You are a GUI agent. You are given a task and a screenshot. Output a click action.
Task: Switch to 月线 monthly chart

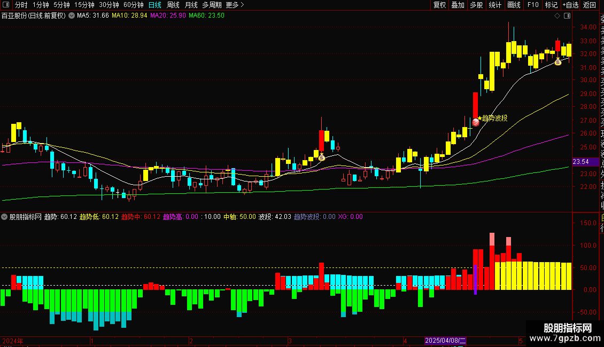click(x=191, y=5)
